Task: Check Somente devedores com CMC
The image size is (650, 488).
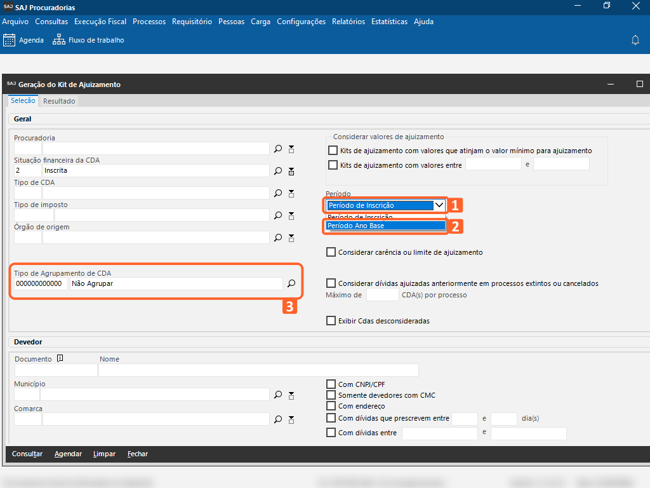Action: tap(331, 395)
